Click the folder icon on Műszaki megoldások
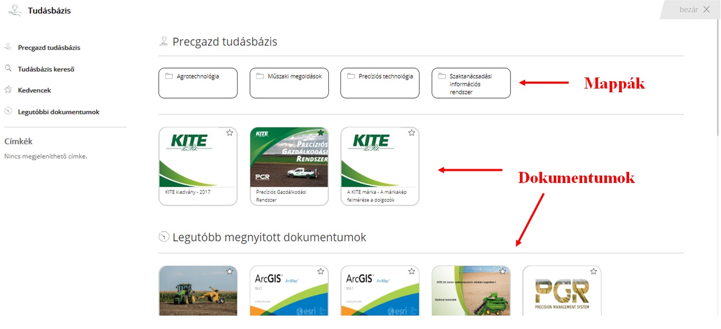 point(260,76)
